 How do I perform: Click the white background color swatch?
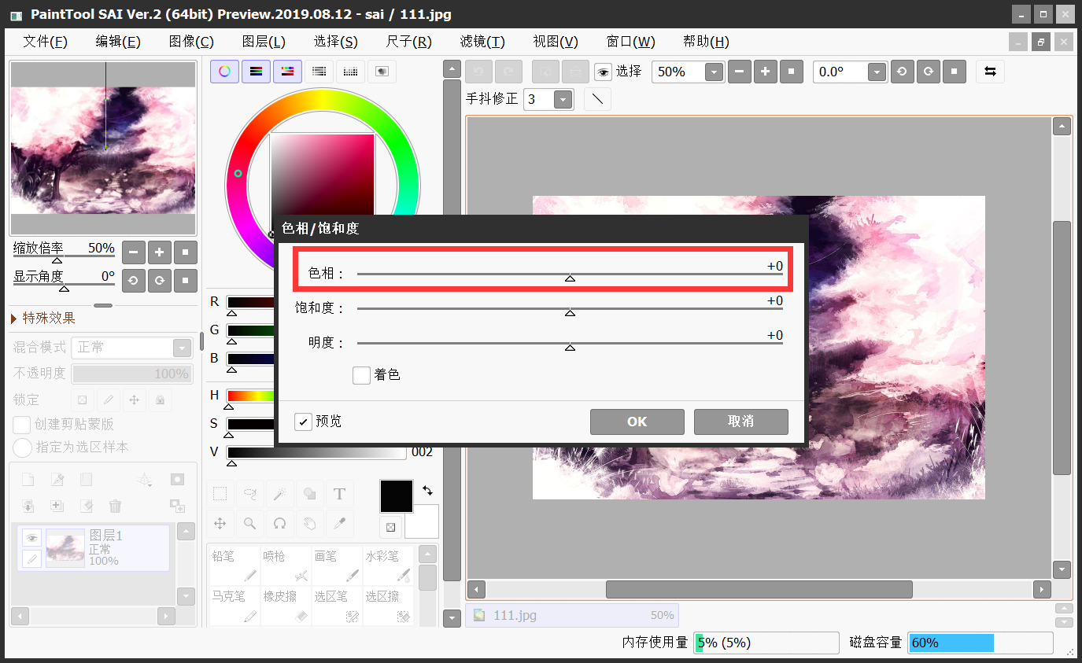coord(423,522)
